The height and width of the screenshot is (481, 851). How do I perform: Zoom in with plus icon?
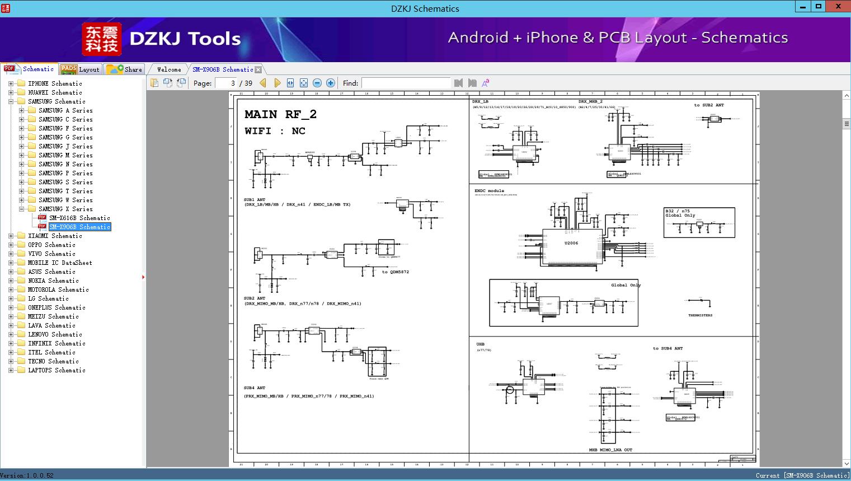point(331,83)
